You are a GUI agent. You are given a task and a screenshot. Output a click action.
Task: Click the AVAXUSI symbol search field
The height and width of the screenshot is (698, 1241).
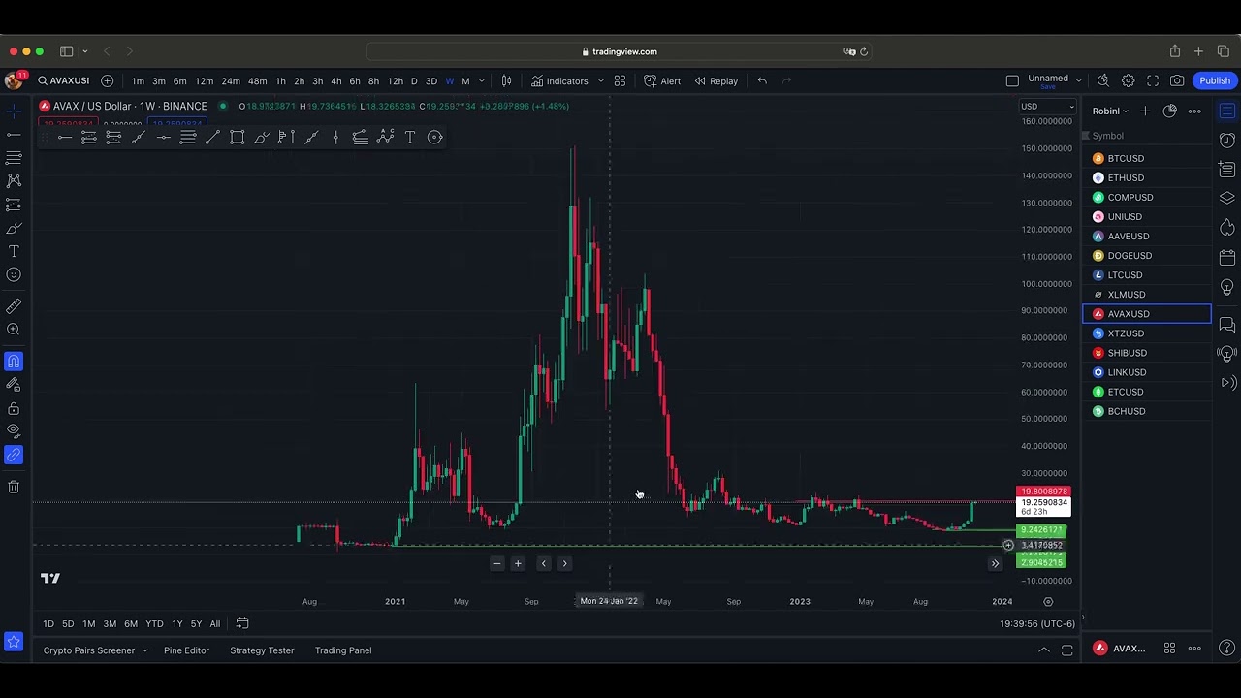click(64, 81)
